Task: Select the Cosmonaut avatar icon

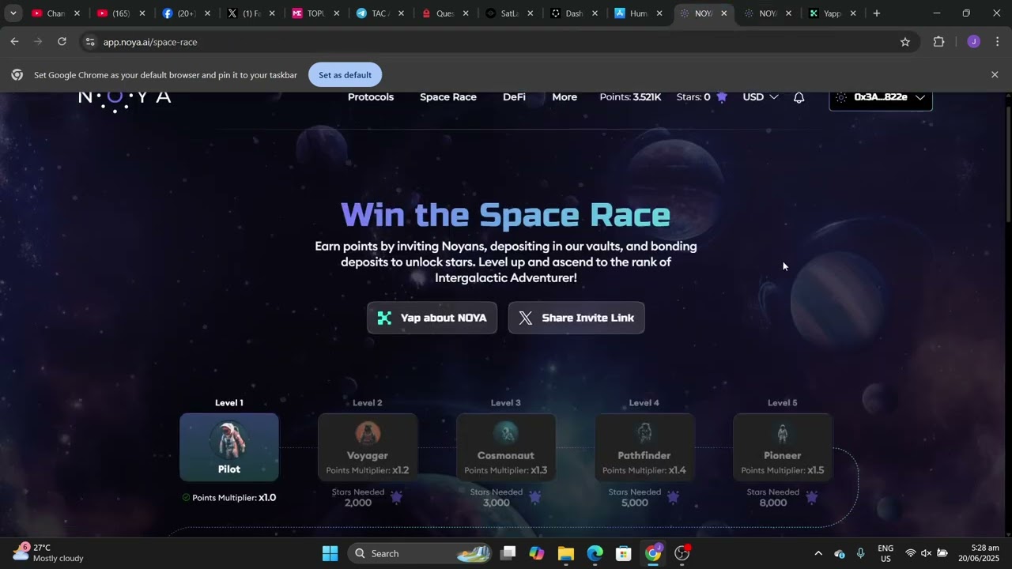Action: pos(506,433)
